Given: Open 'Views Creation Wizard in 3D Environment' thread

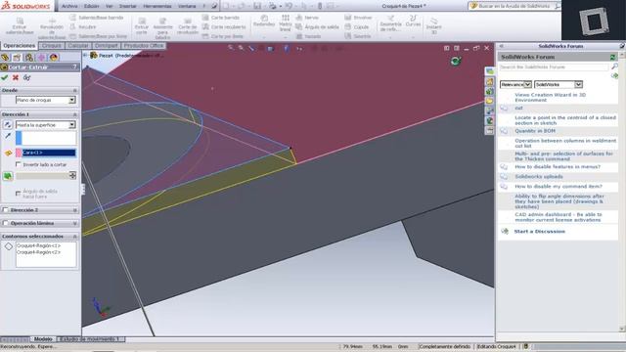Looking at the screenshot, I should 550,98.
